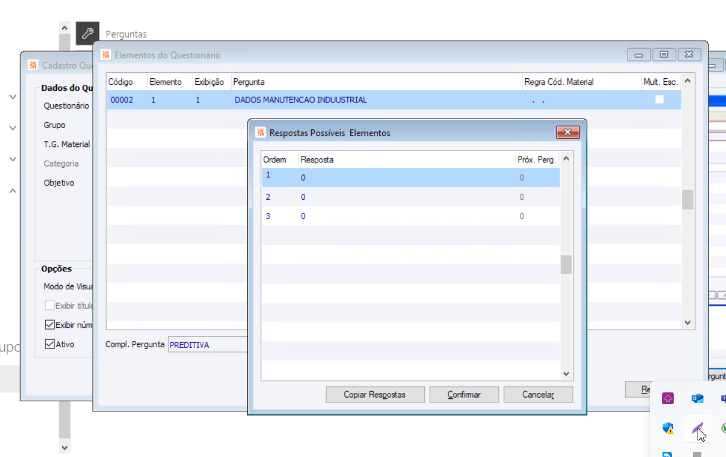The width and height of the screenshot is (726, 457).
Task: Click the T.G. Material label in Cadastro window
Action: click(67, 144)
